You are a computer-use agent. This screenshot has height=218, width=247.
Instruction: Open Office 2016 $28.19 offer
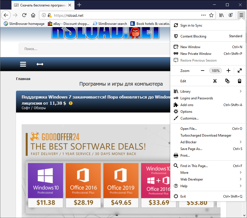tap(83, 185)
